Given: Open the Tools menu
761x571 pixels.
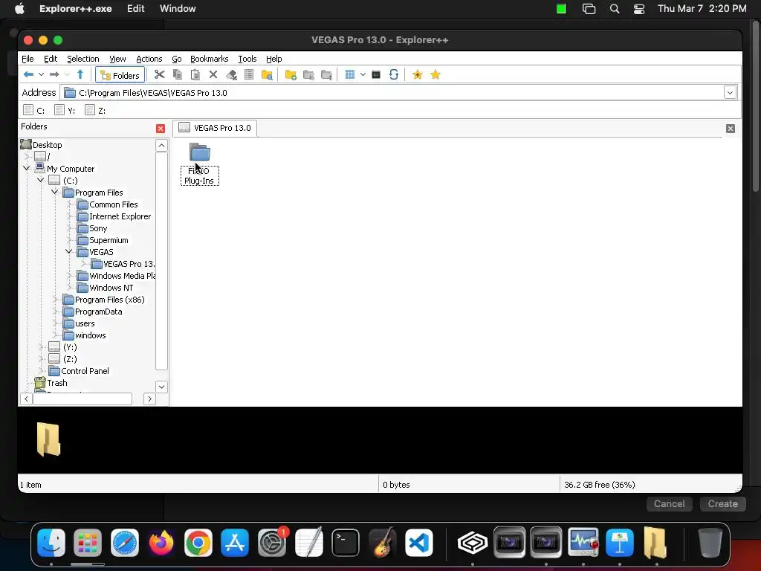Looking at the screenshot, I should point(247,59).
